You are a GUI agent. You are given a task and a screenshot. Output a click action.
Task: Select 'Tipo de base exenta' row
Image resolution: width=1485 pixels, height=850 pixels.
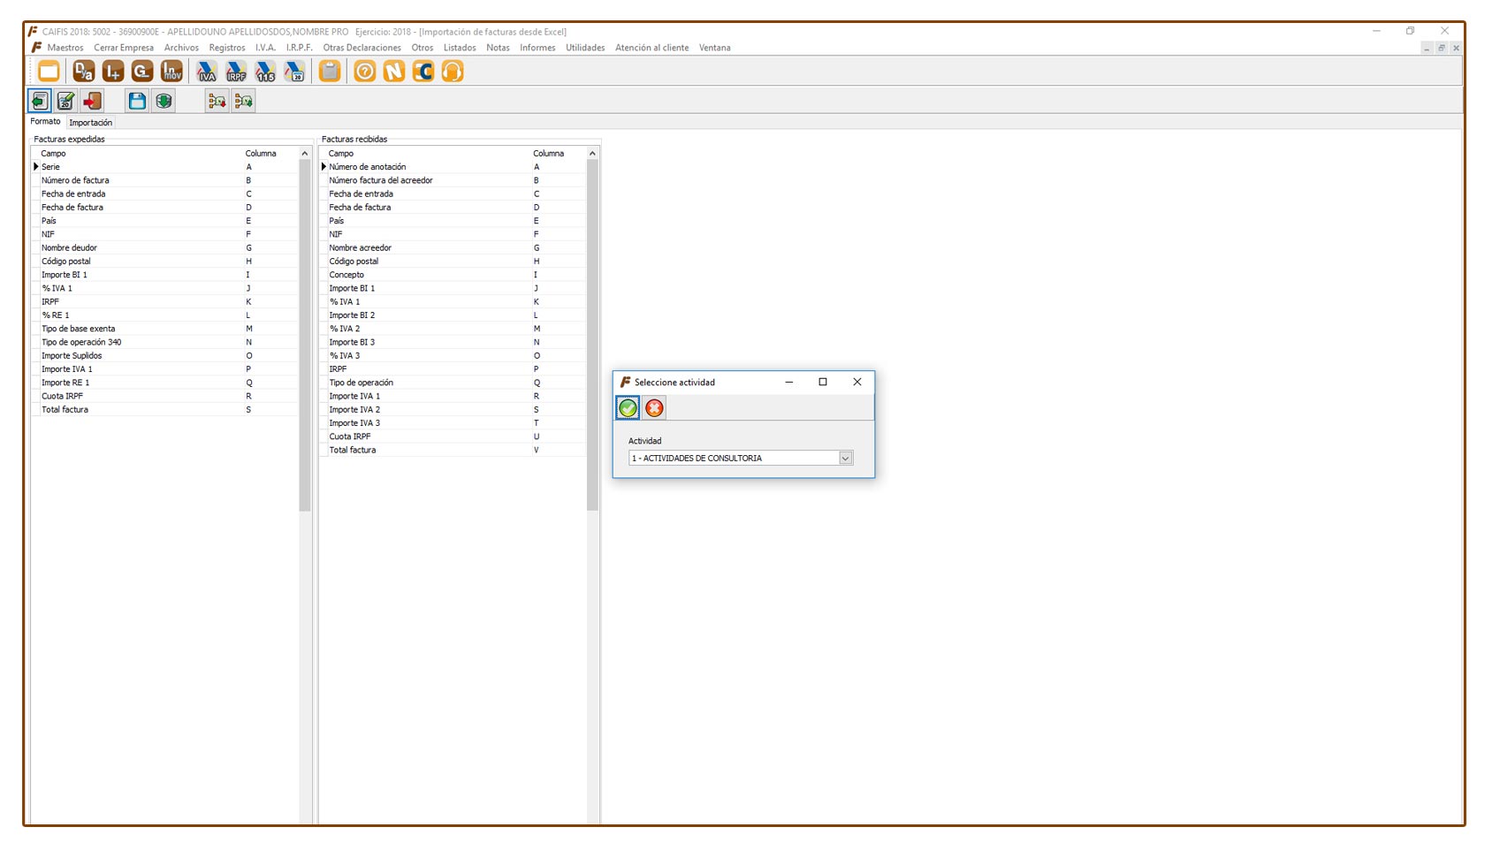coord(165,329)
